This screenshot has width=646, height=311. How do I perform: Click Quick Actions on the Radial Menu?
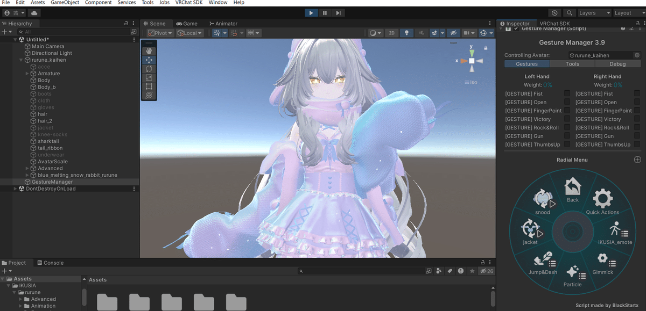point(602,199)
